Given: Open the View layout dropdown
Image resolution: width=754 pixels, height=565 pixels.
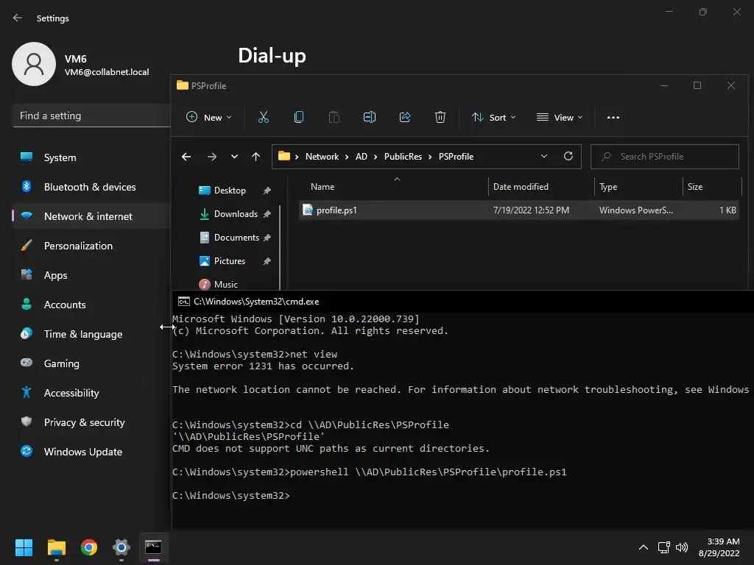Looking at the screenshot, I should (560, 117).
